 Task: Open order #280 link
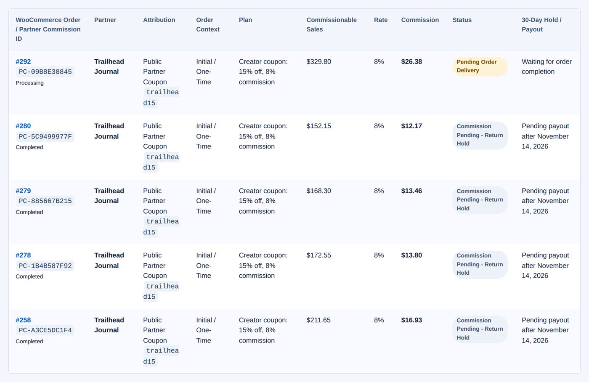(x=23, y=126)
